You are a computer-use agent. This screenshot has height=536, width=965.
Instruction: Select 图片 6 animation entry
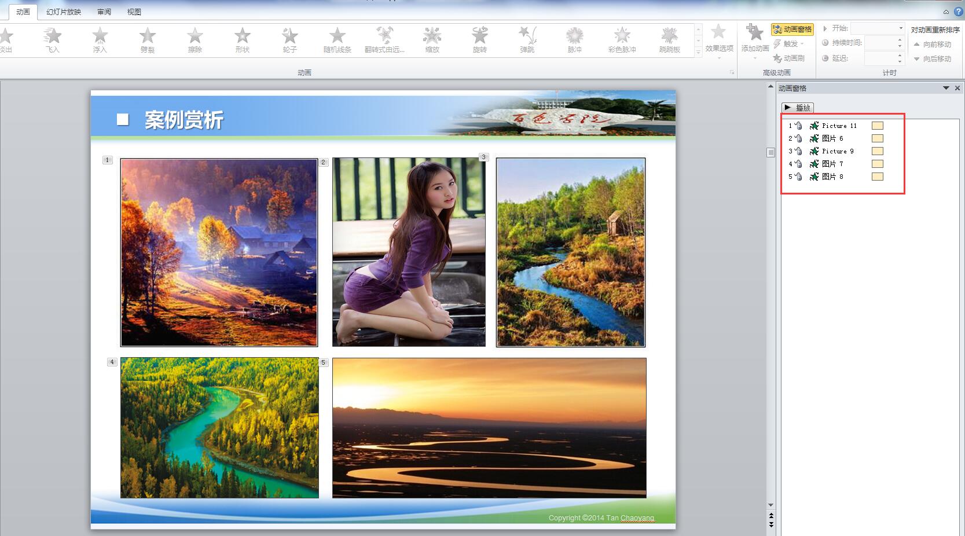[x=835, y=138]
